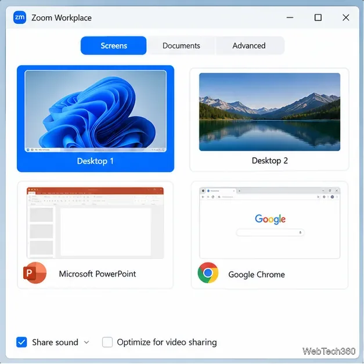Image resolution: width=364 pixels, height=364 pixels.
Task: Open the Advanced tab
Action: (x=249, y=45)
